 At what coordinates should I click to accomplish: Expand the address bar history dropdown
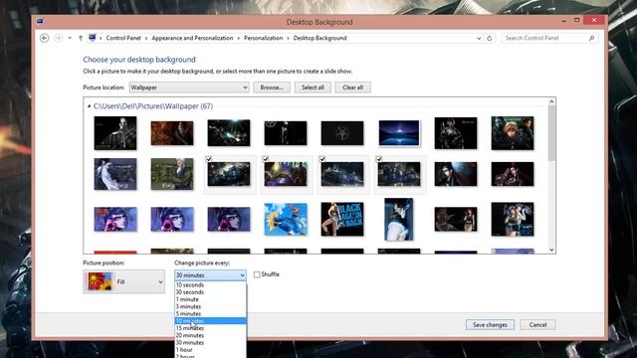pos(479,38)
